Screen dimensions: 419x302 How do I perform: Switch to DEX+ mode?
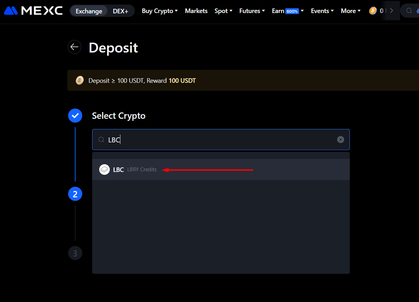pos(120,11)
